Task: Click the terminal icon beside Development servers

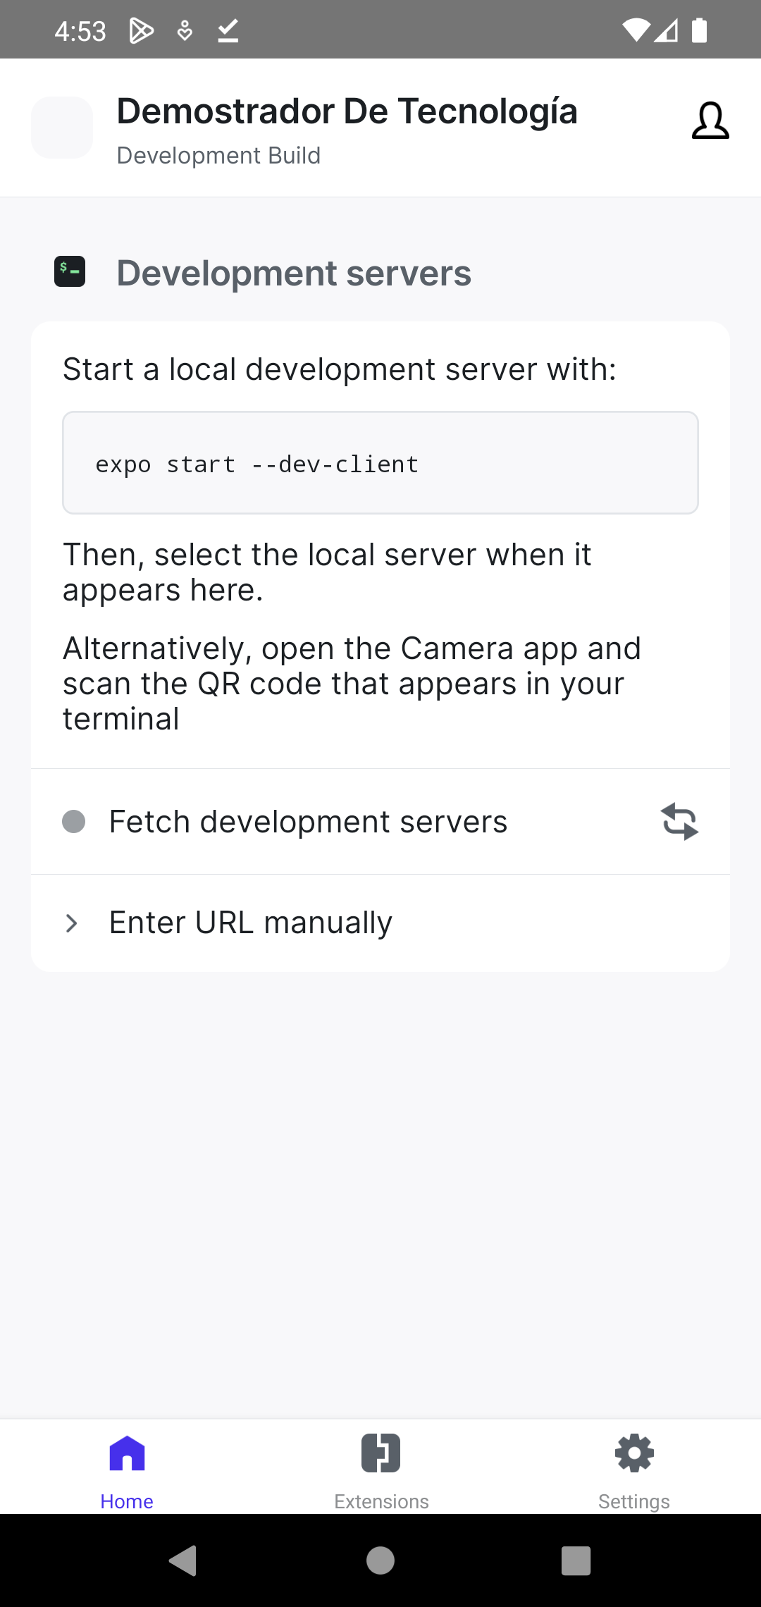Action: (70, 271)
